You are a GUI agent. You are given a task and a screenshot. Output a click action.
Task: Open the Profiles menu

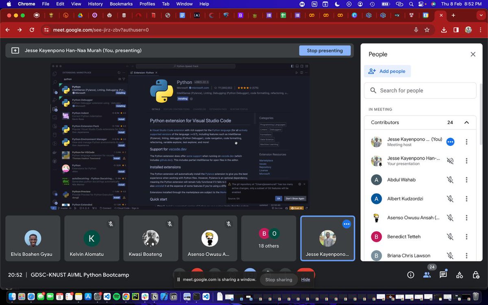(147, 4)
